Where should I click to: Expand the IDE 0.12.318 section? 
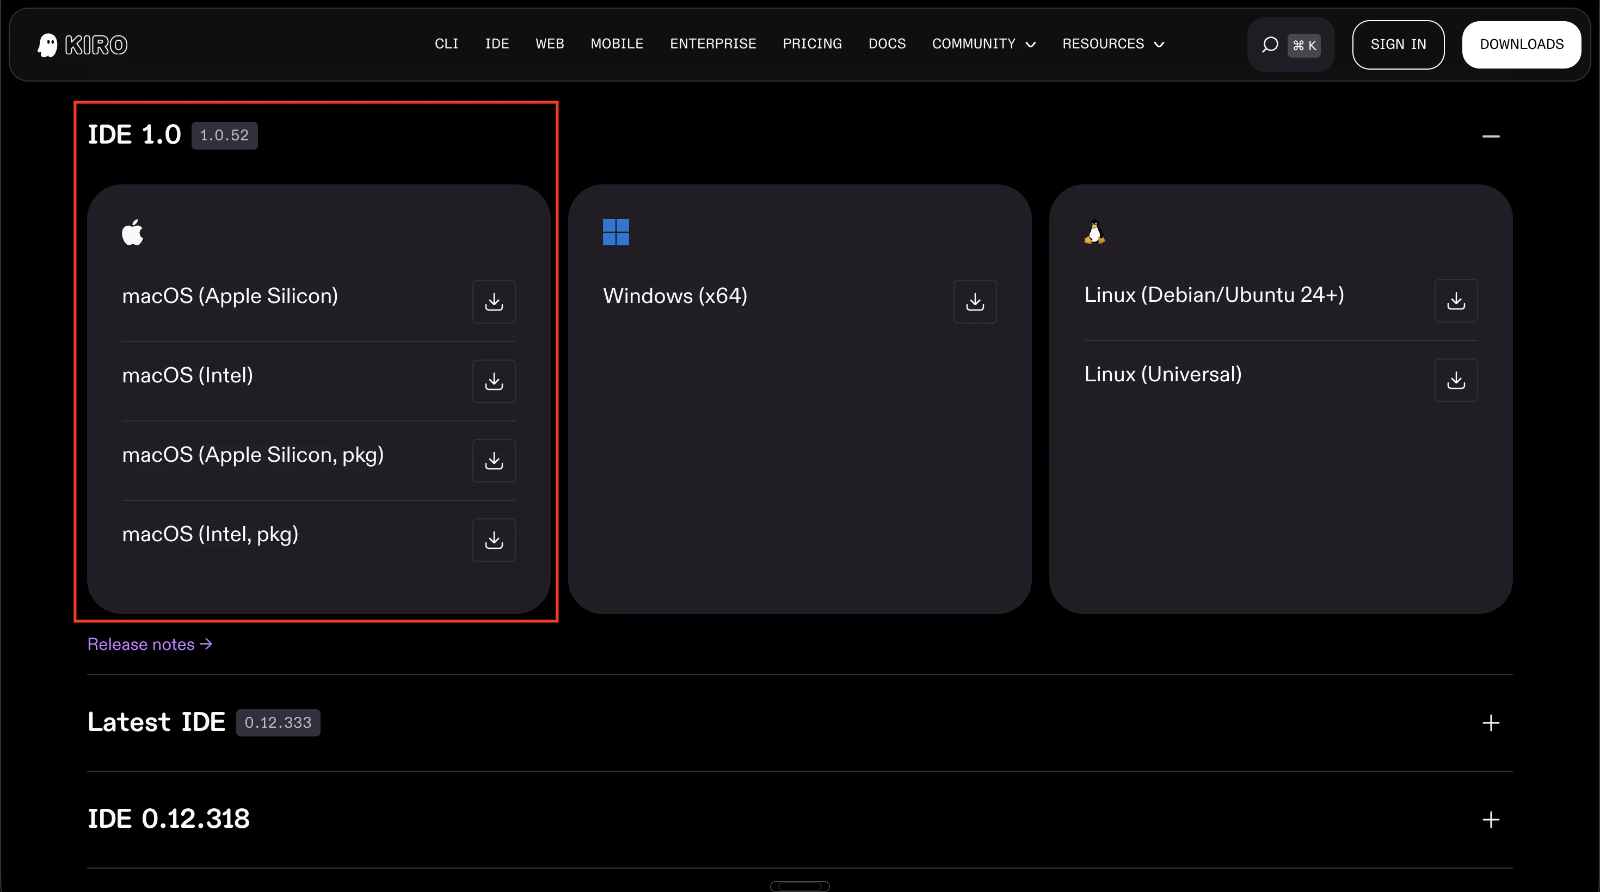(1491, 820)
